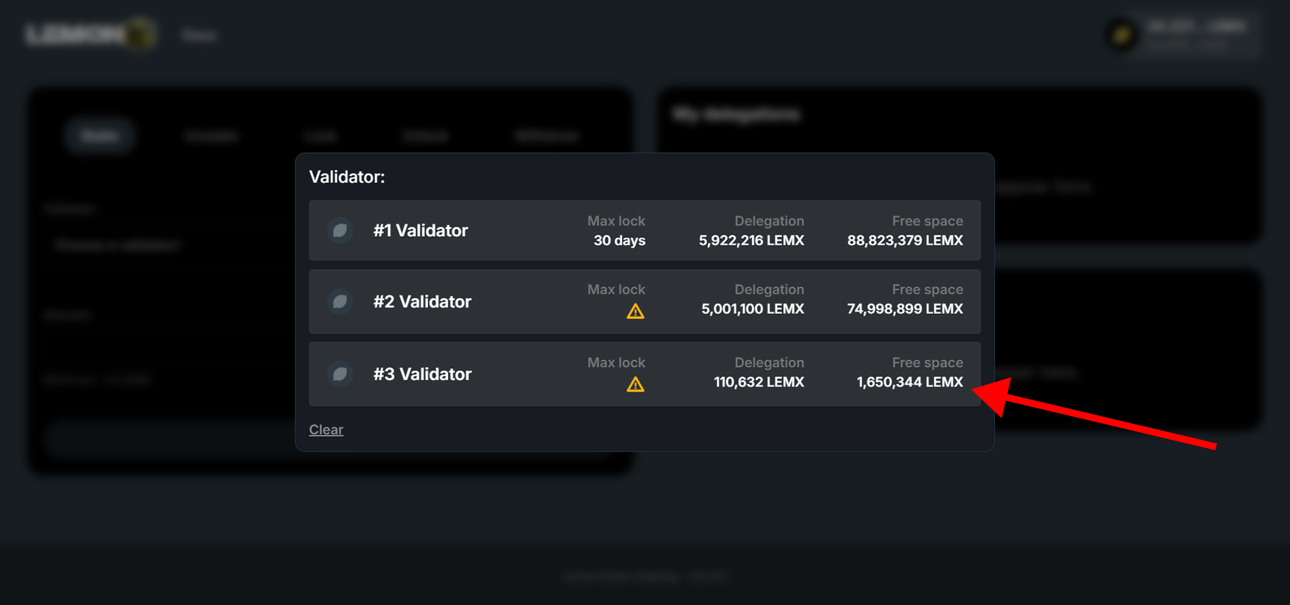Click the warning triangle under #2 Validator's Max lock
The image size is (1290, 605).
coord(635,312)
